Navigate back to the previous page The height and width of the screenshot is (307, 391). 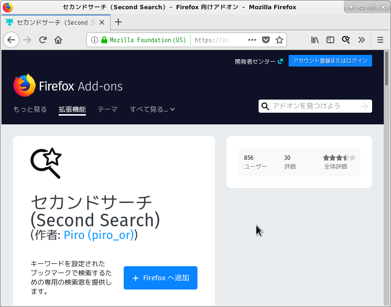pos(11,40)
